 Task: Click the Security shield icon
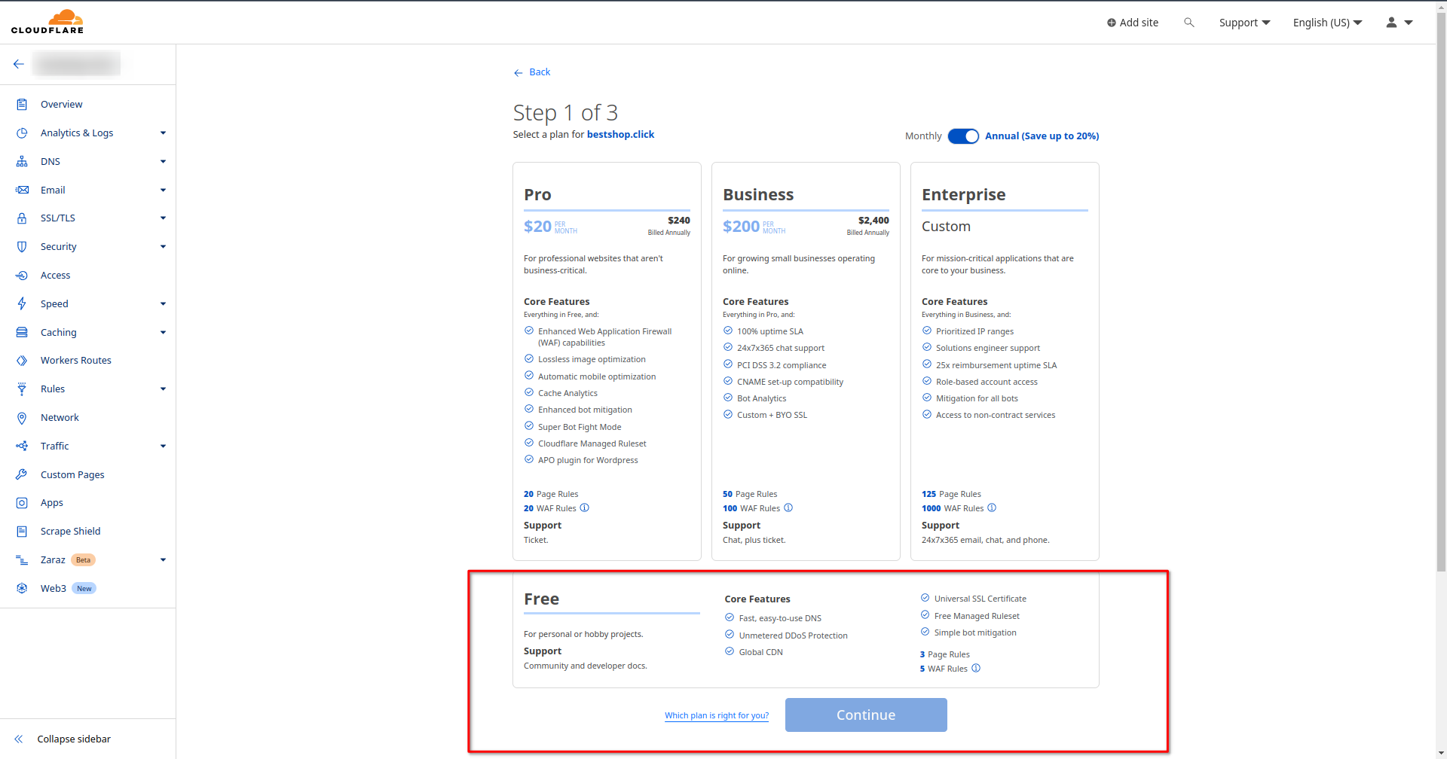click(x=22, y=247)
